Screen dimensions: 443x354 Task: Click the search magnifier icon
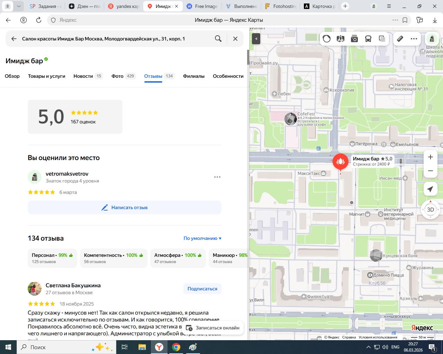point(218,39)
